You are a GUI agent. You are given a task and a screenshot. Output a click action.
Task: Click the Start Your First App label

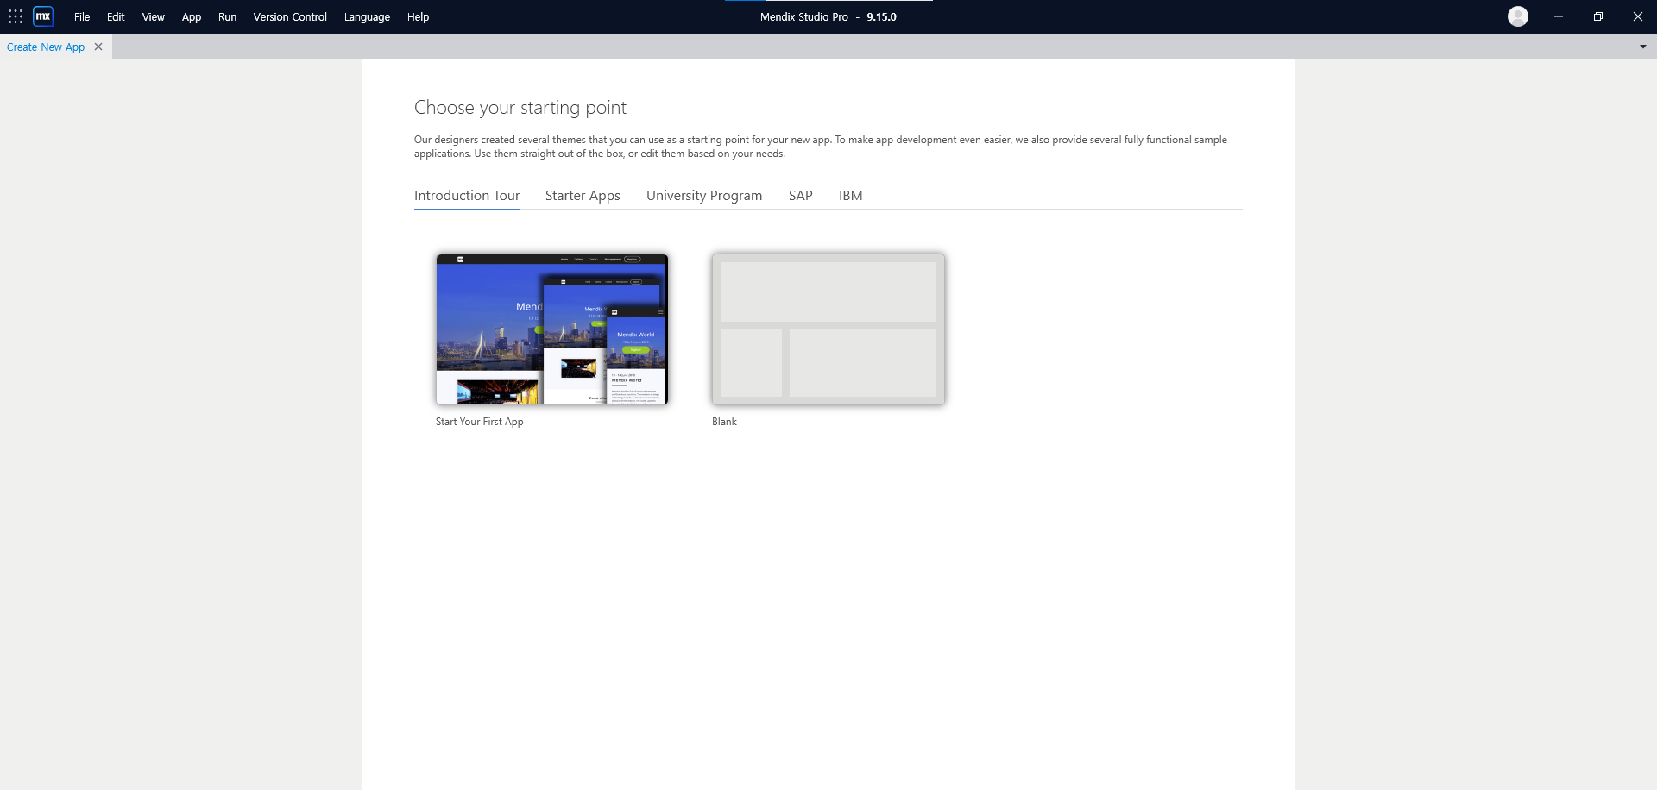(x=479, y=422)
